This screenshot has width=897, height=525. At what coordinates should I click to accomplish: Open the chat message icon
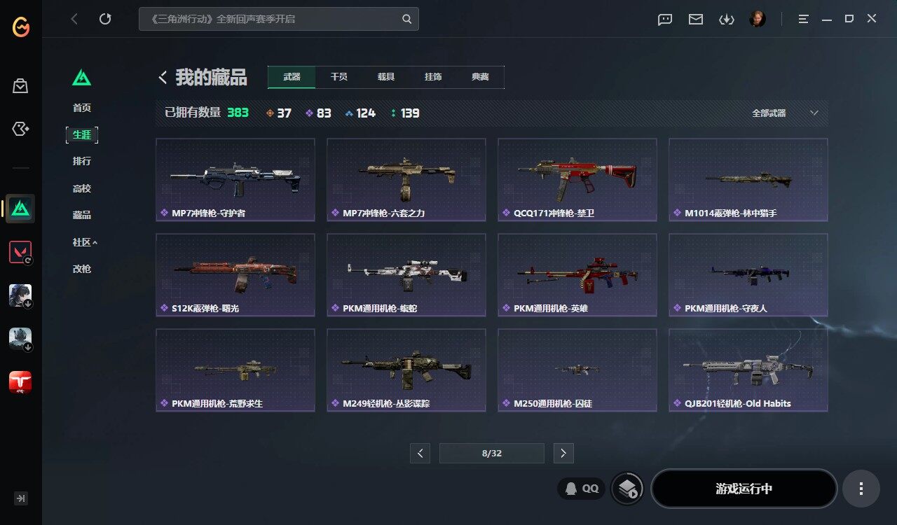(x=665, y=19)
